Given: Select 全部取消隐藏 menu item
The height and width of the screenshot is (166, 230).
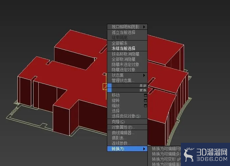Looking at the screenshot, I should [127, 59].
